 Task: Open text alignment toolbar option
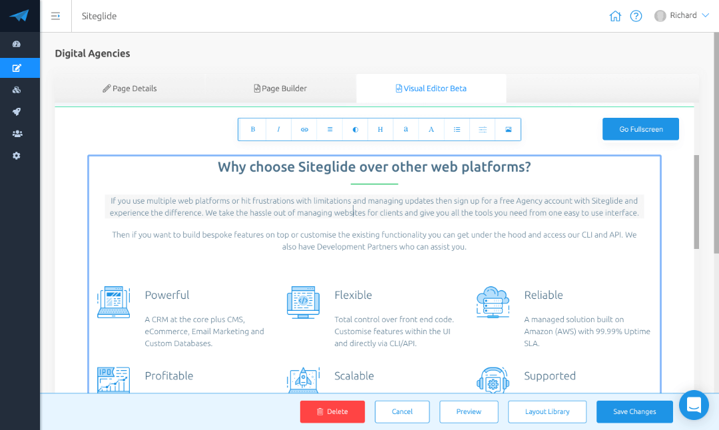pyautogui.click(x=330, y=129)
